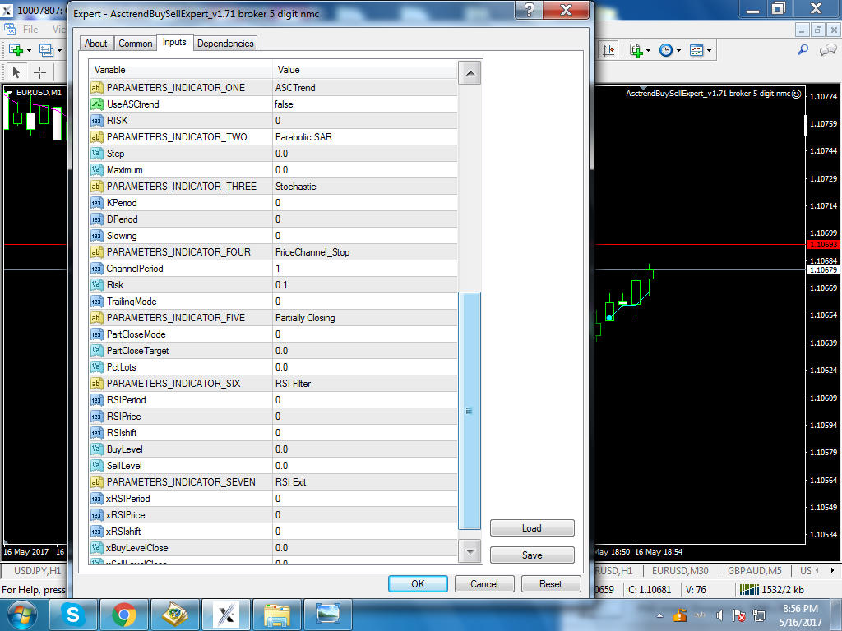
Task: Launch Chrome from the taskbar
Action: (124, 615)
